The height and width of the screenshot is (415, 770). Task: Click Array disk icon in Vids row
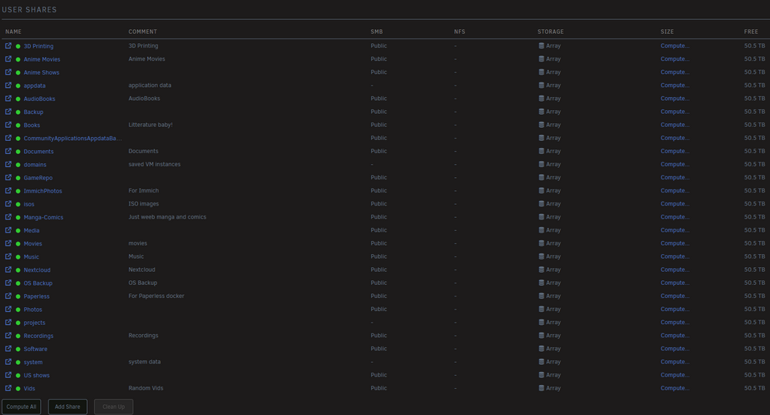tap(541, 388)
